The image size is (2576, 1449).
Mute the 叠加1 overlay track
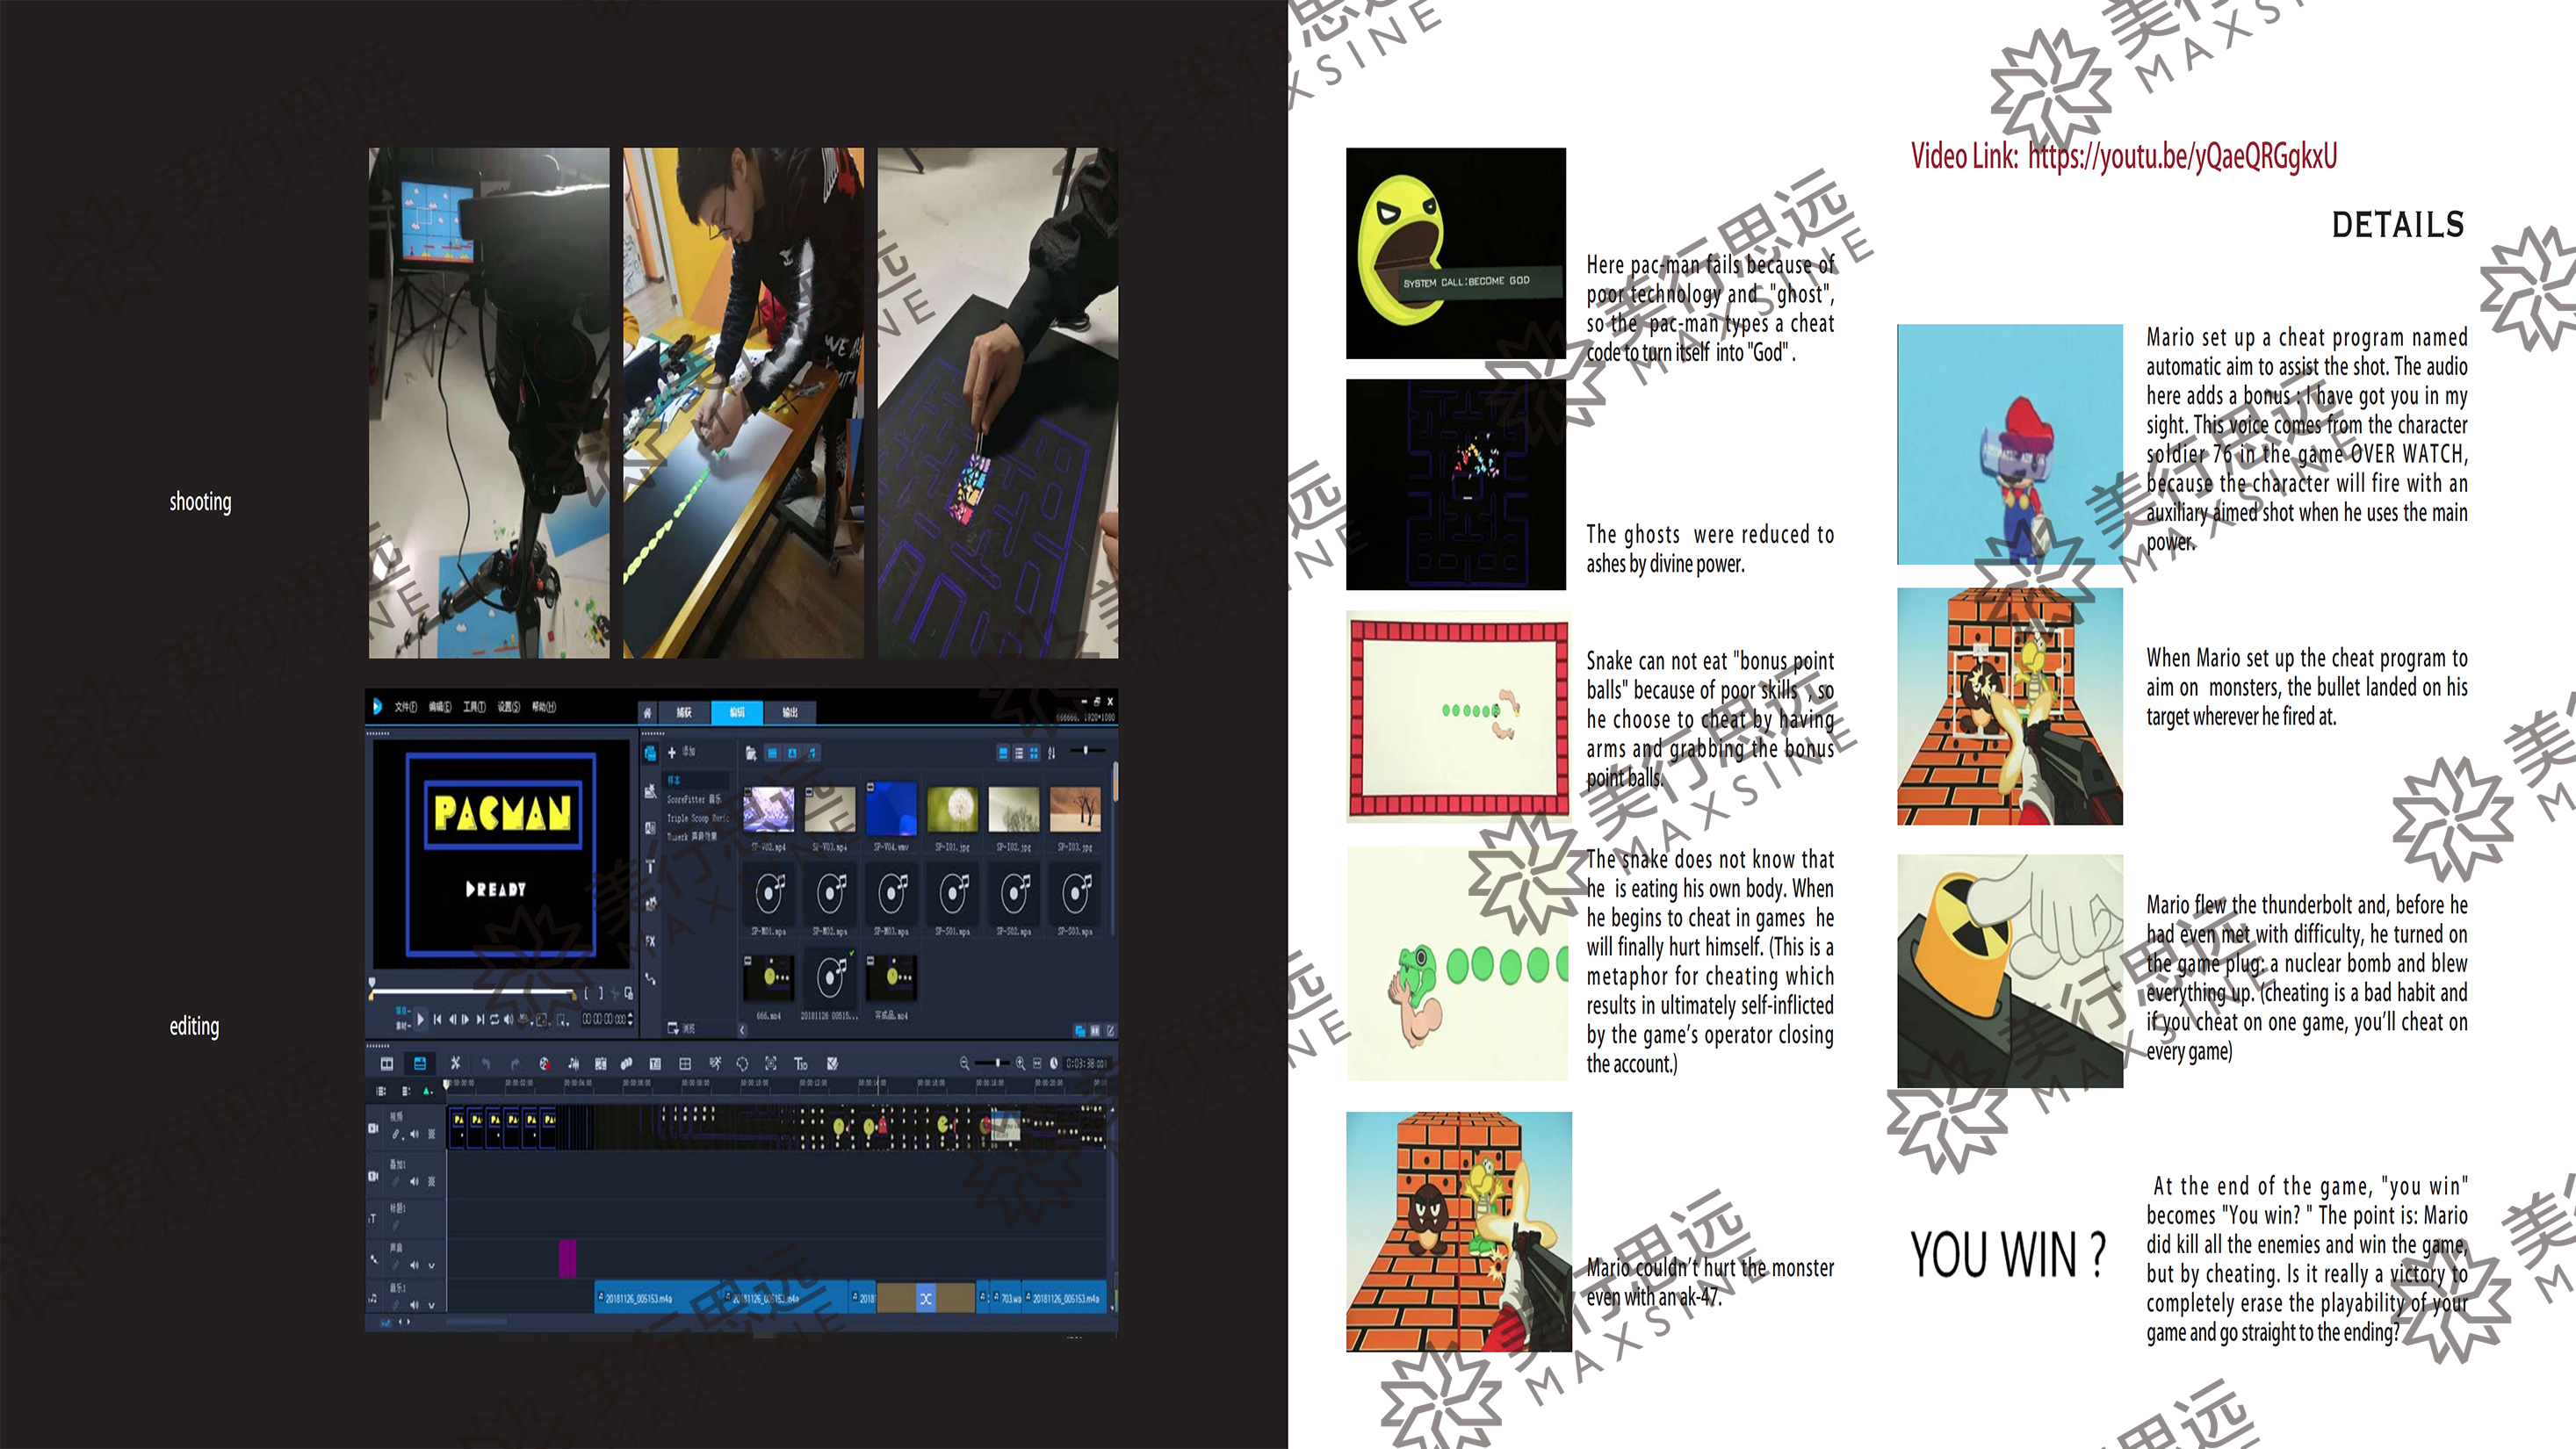(415, 1182)
